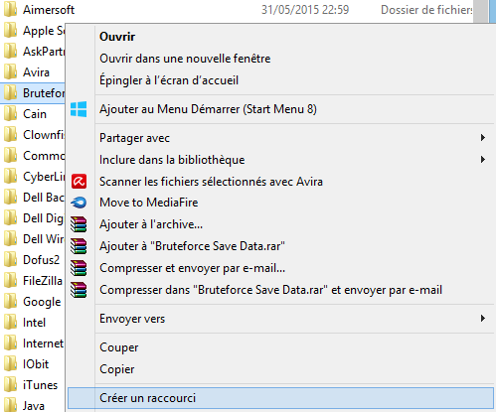The height and width of the screenshot is (412, 496).
Task: Select the Aimersoft folder icon
Action: click(x=10, y=10)
